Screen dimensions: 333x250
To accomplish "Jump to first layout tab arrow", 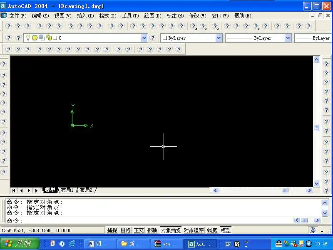I will pos(13,190).
